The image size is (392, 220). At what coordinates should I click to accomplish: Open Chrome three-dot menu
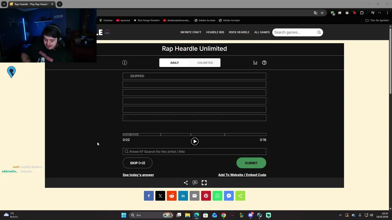387,13
